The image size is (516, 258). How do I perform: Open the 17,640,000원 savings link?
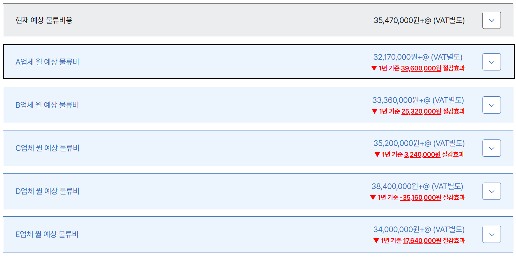point(422,241)
